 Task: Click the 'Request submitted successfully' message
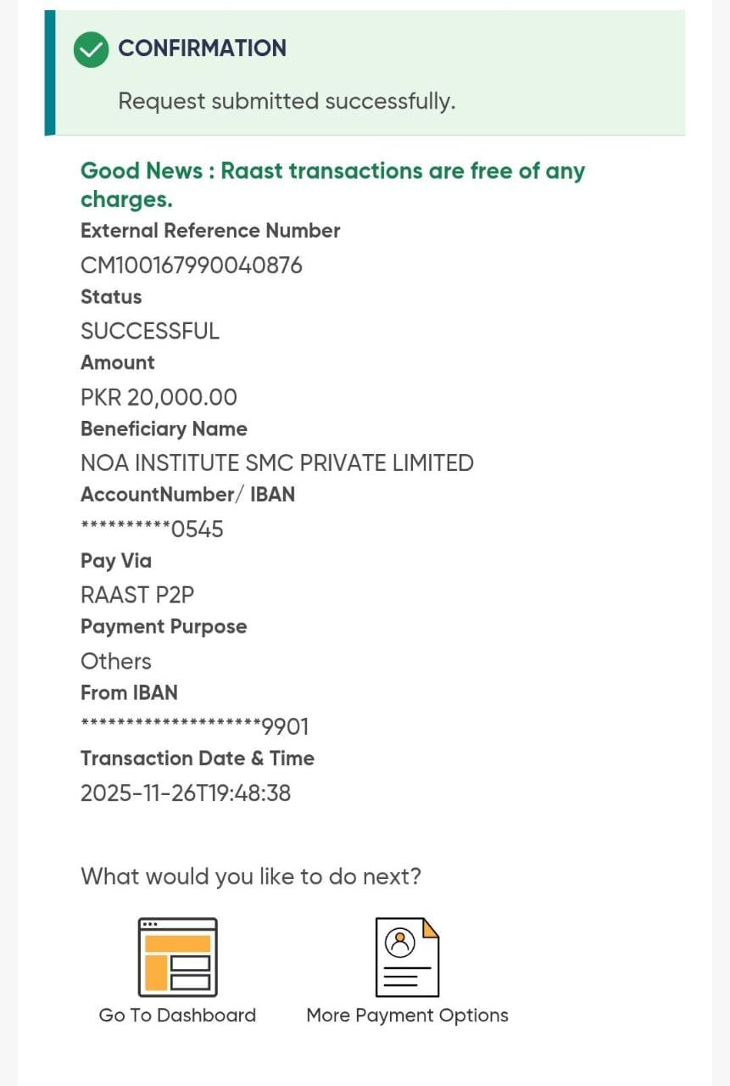(x=287, y=102)
